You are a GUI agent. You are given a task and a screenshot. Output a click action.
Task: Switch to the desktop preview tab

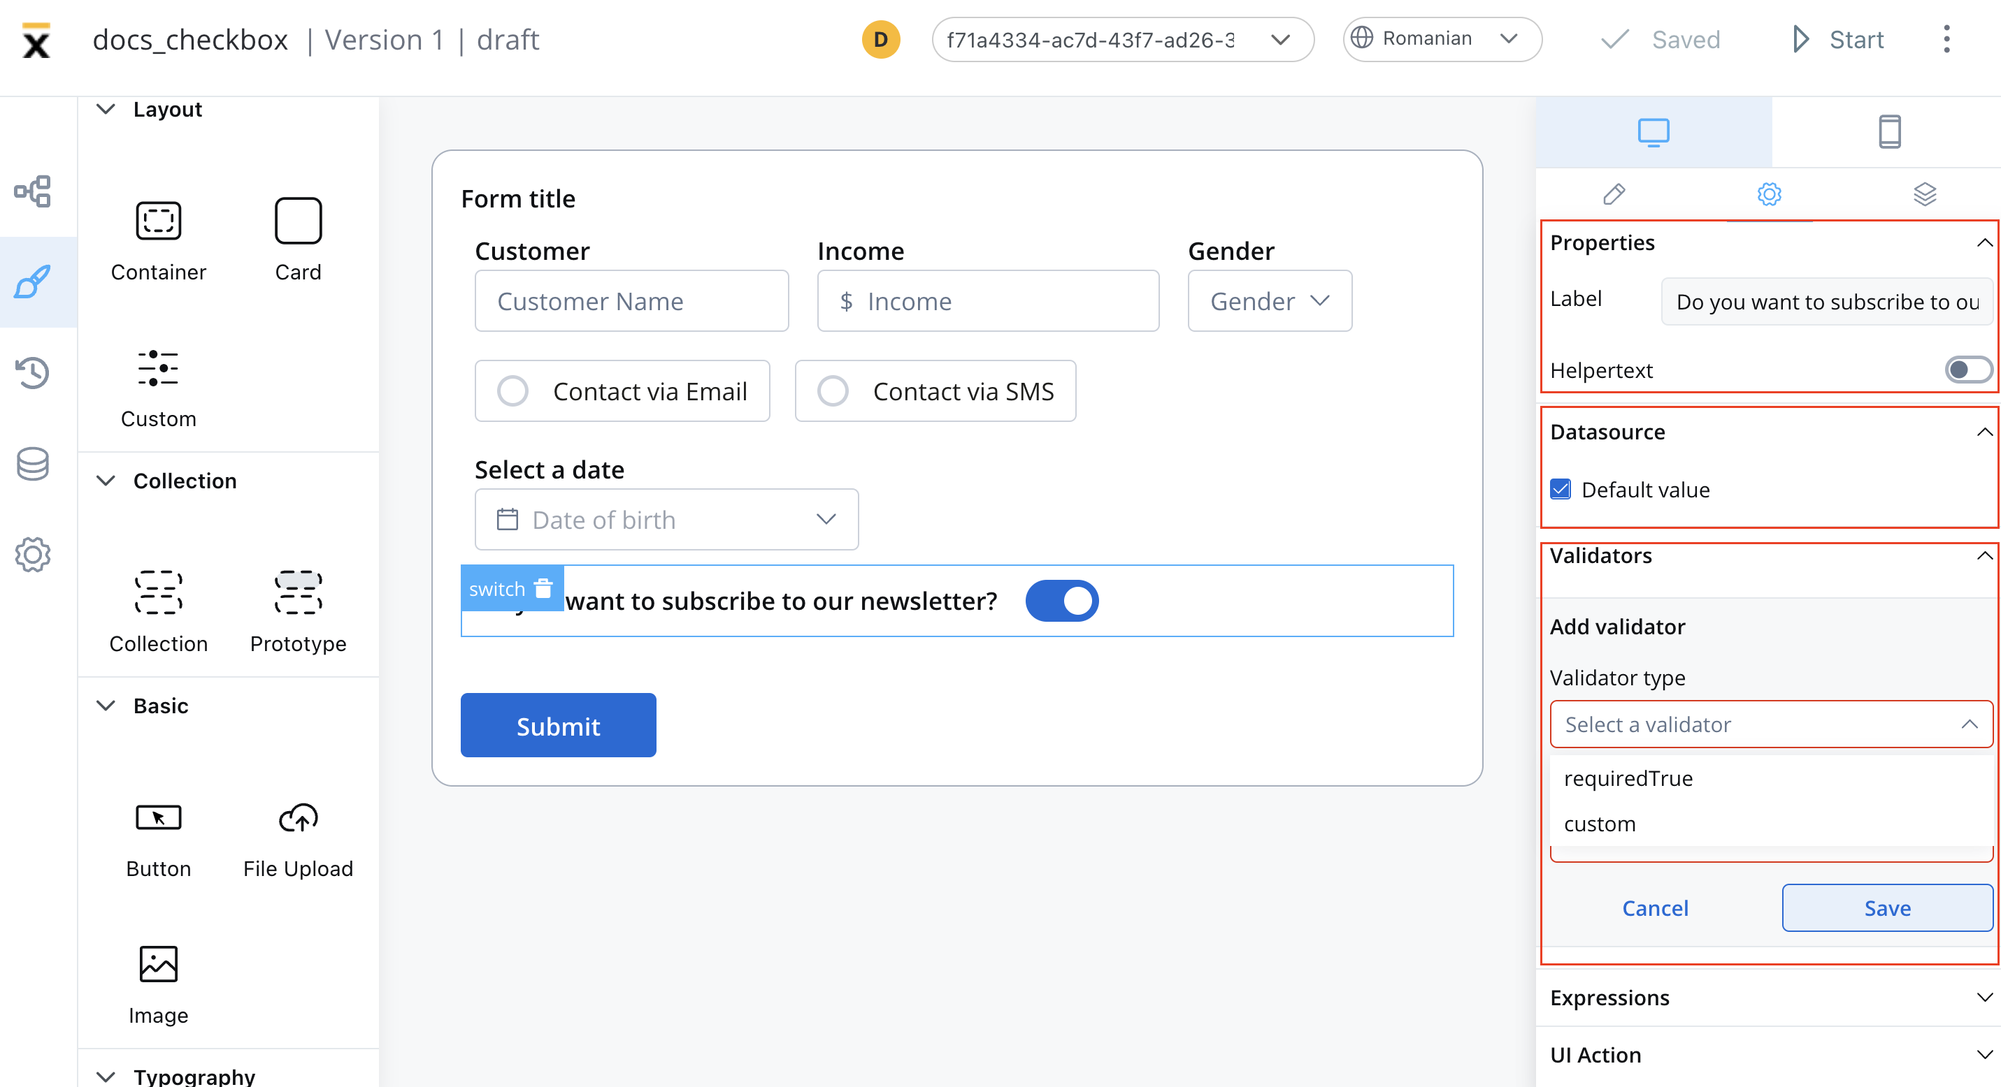1654,132
